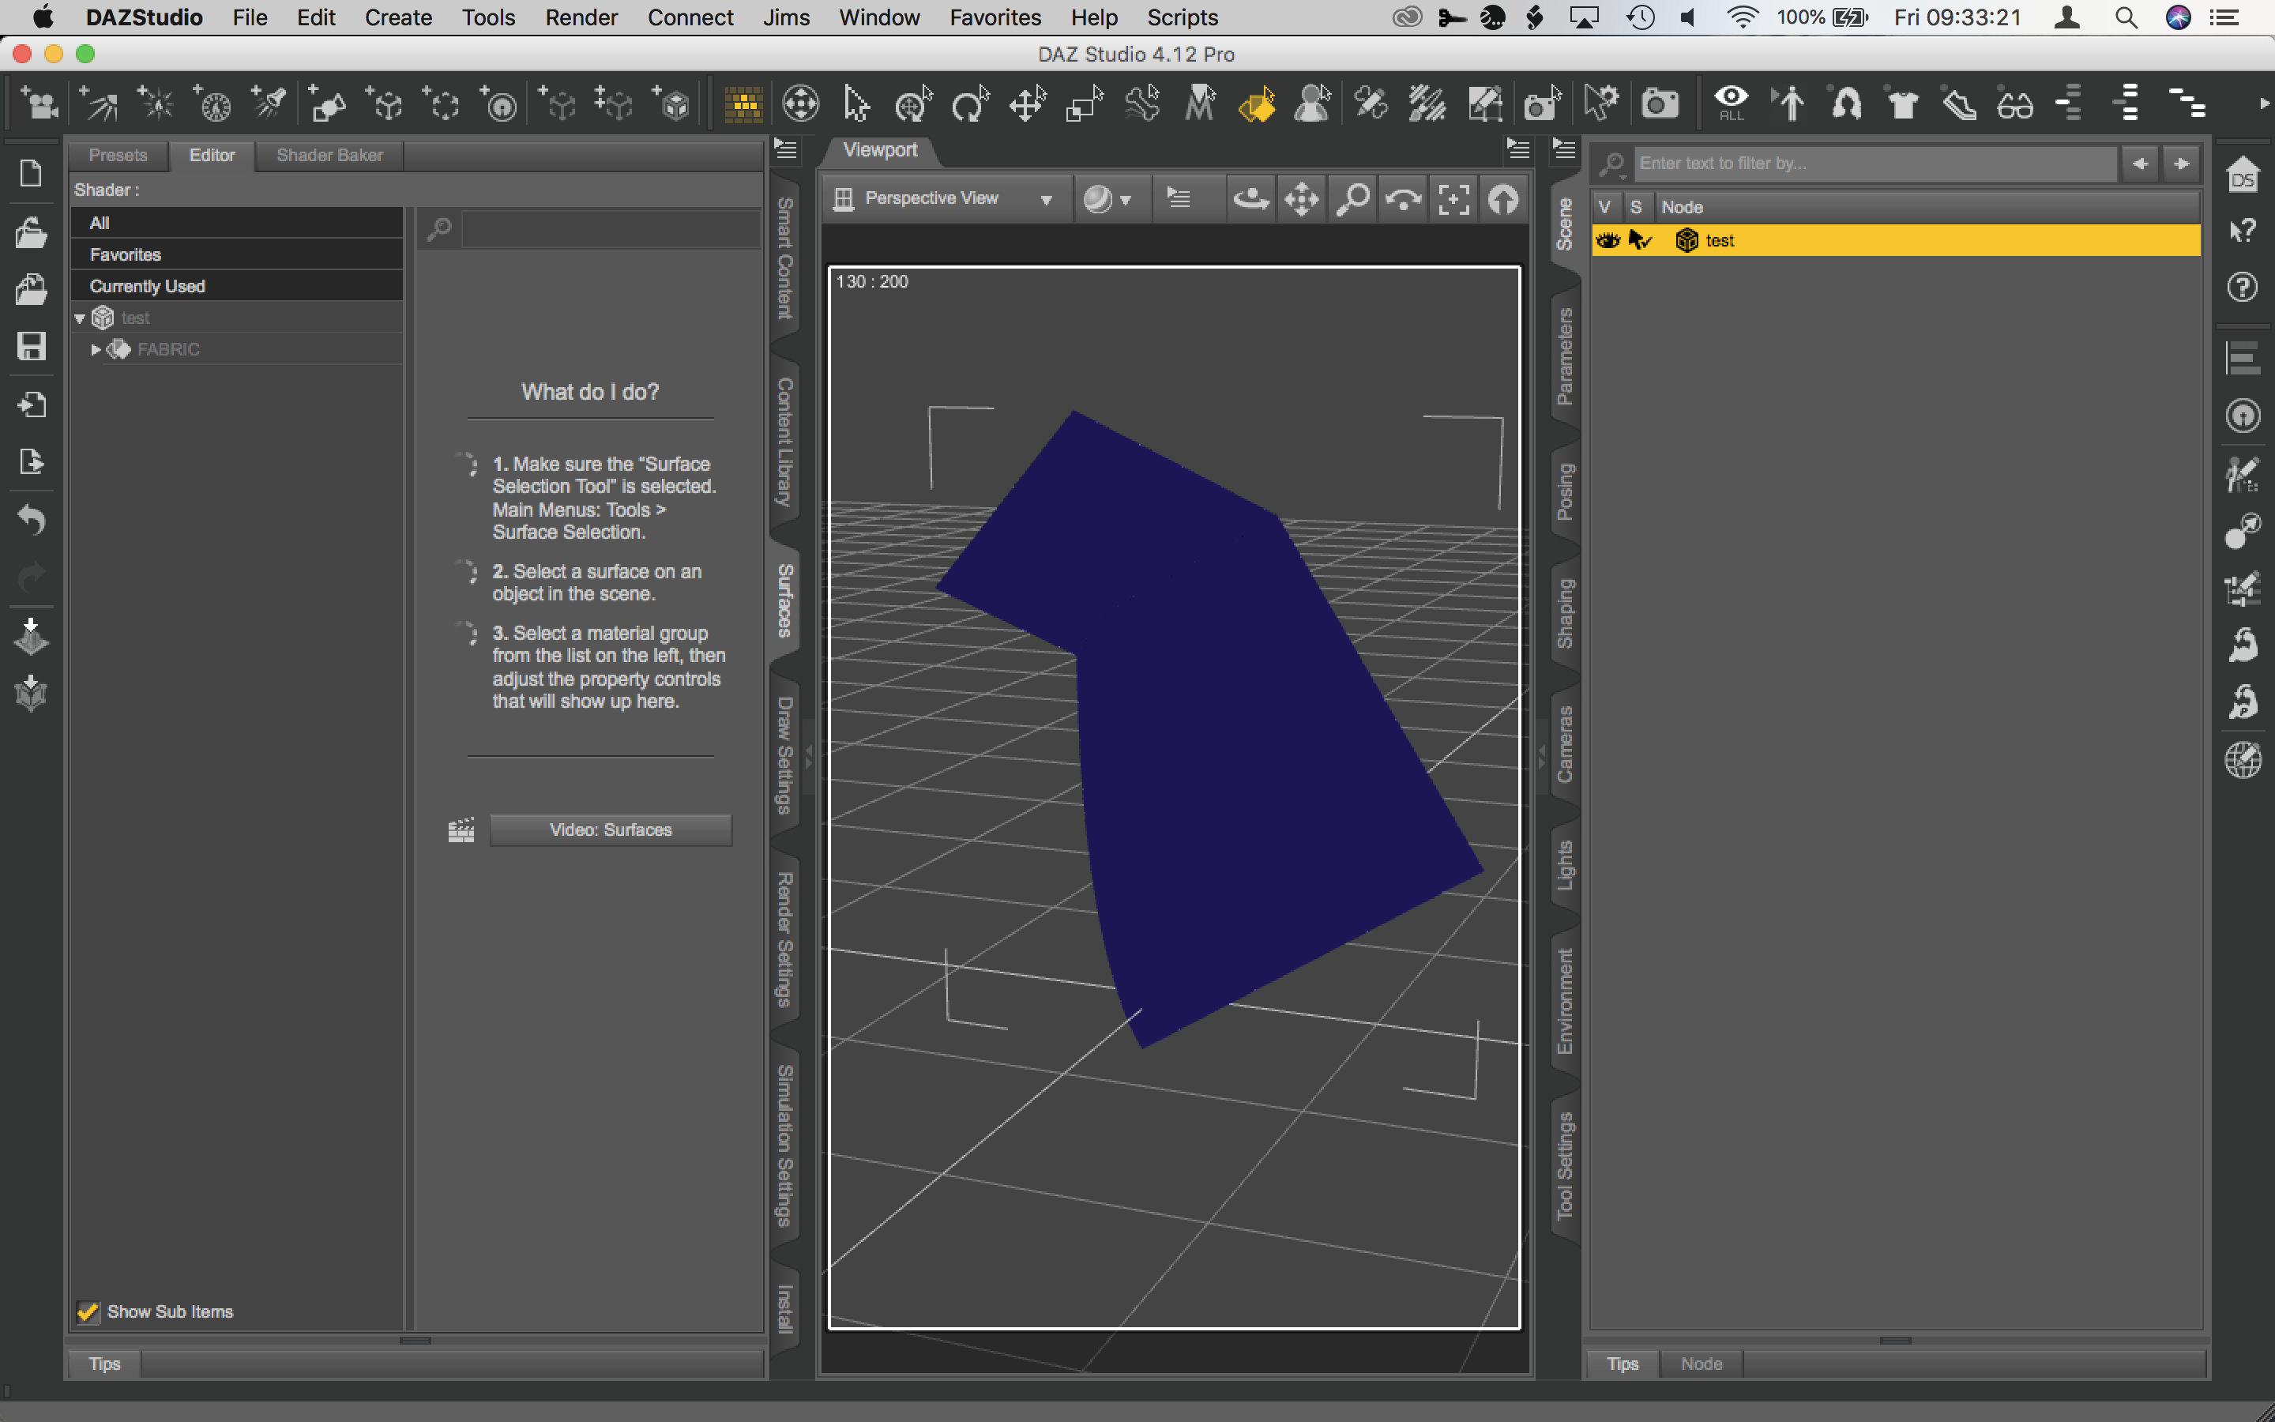Open the Perspective View dropdown
Image resolution: width=2275 pixels, height=1422 pixels.
click(1047, 197)
